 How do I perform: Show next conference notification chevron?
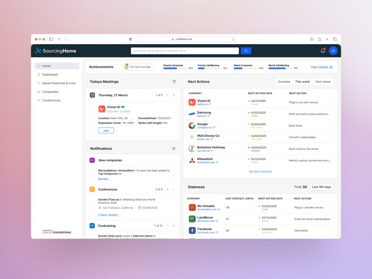point(174,189)
